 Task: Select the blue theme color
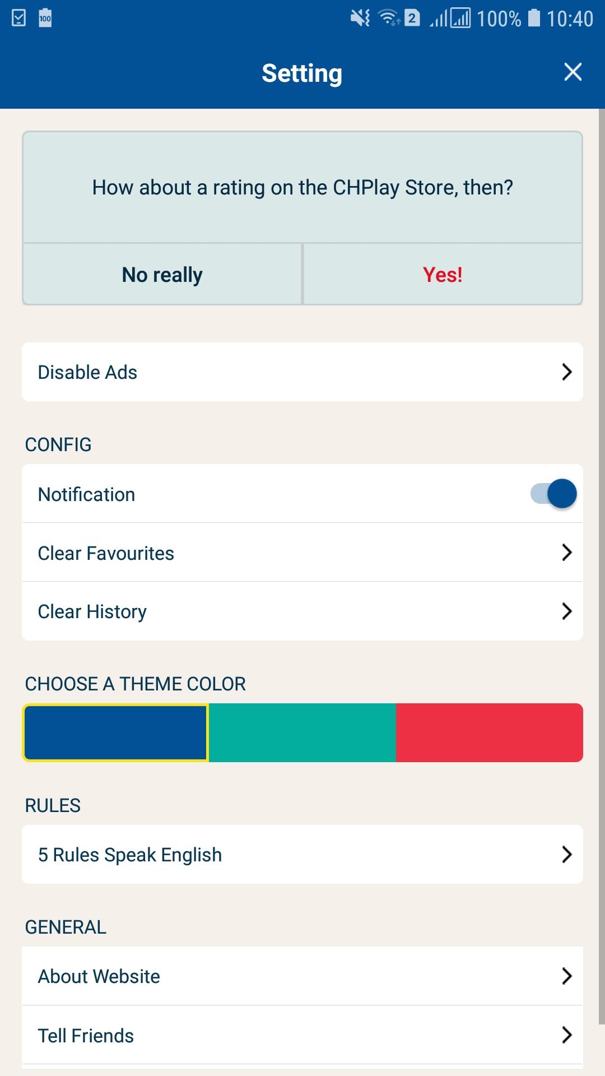115,733
